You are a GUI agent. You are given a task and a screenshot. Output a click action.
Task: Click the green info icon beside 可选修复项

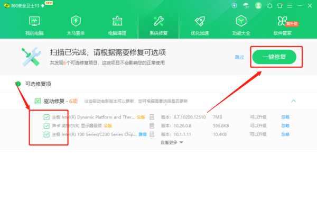click(18, 84)
